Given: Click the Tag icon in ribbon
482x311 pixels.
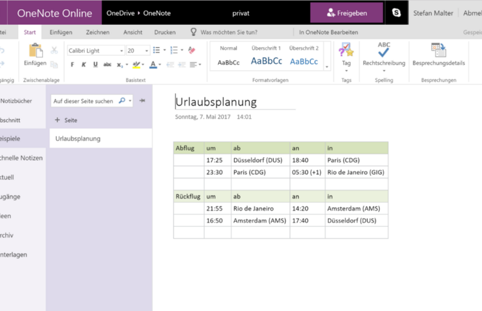Looking at the screenshot, I should pos(346,51).
